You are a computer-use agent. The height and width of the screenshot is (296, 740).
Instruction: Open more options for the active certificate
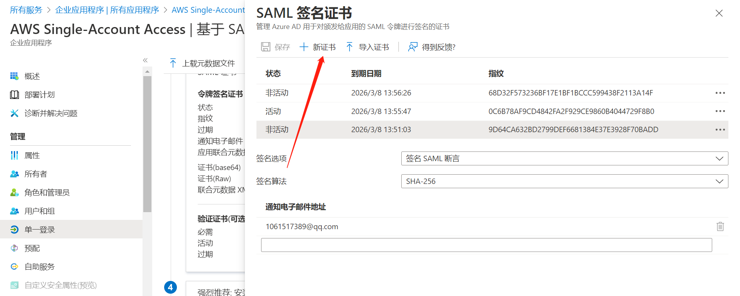[720, 111]
